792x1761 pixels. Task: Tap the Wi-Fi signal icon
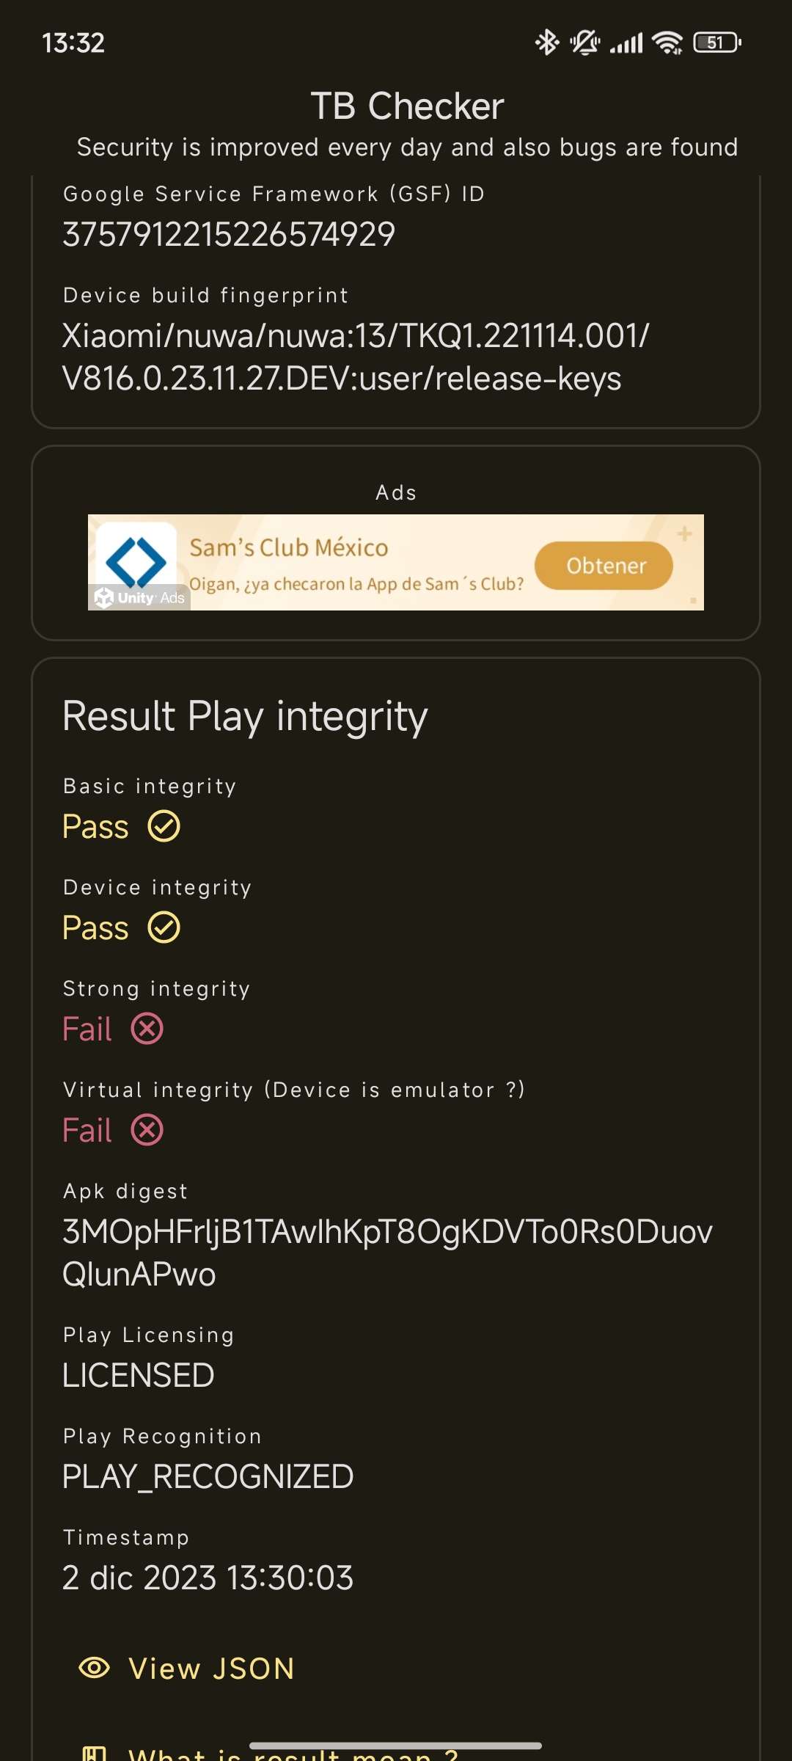[667, 43]
